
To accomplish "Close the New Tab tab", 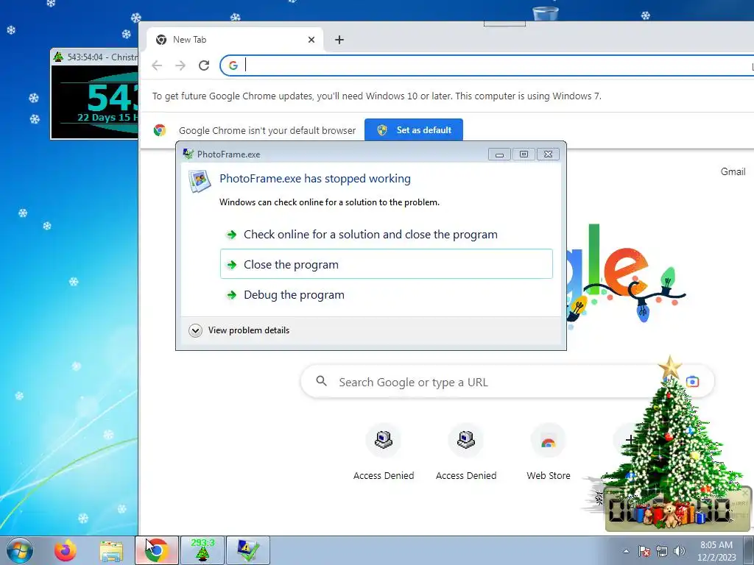I will (x=311, y=40).
